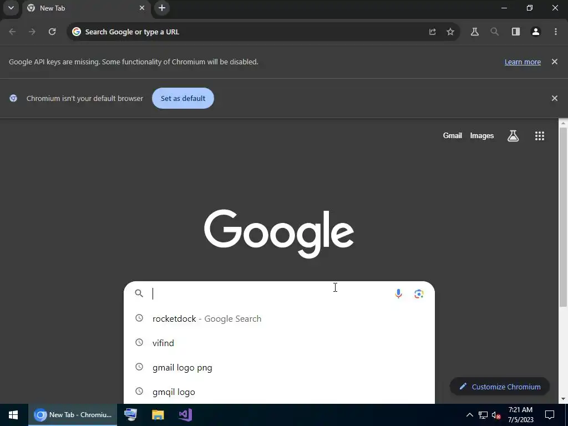The image size is (568, 426).
Task: Choose the gmqil logo suggestion
Action: [x=279, y=392]
